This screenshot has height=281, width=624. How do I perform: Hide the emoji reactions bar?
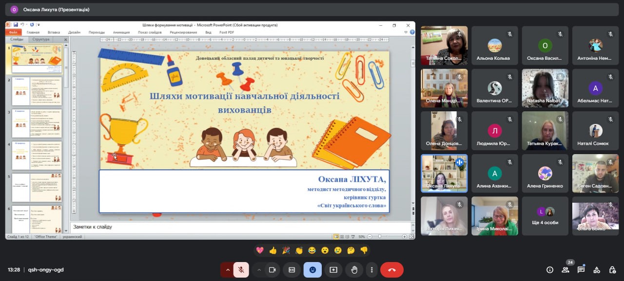(x=312, y=270)
